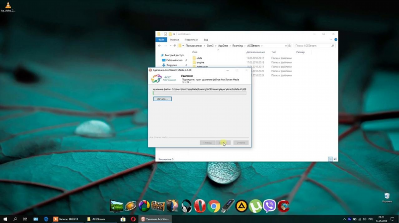
Task: Launch AIMP from the dock
Action: [x=242, y=206]
